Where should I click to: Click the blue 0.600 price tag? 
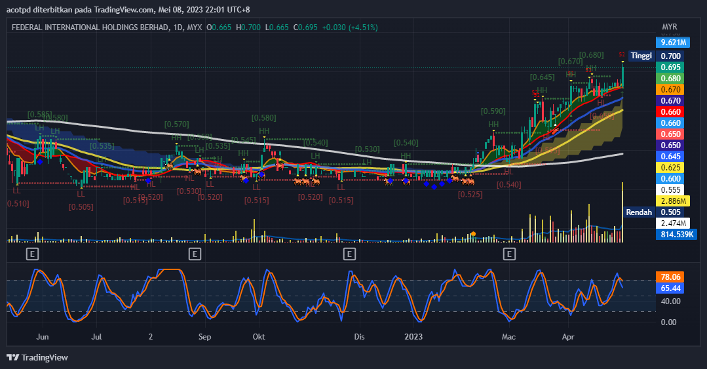pos(670,179)
